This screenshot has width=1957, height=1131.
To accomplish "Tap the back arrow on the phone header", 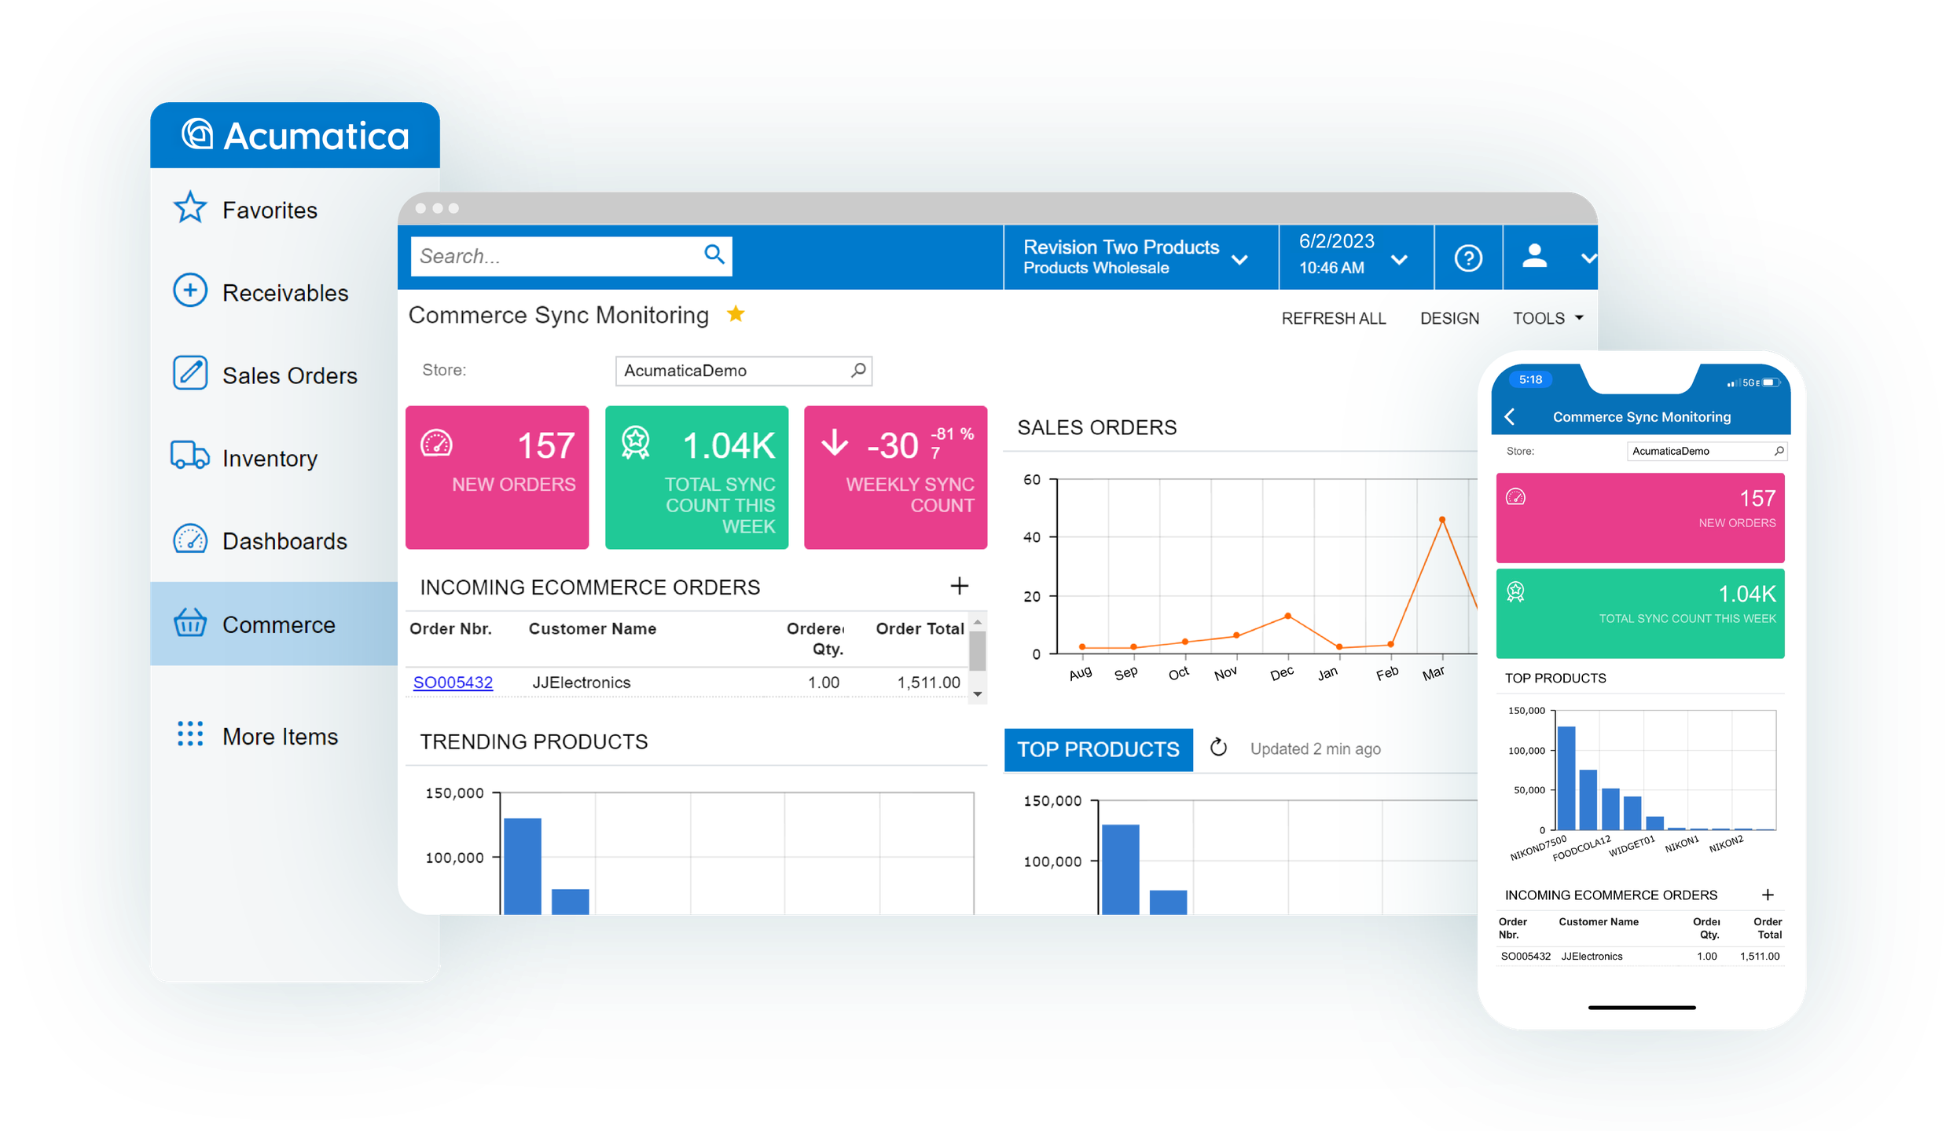I will 1510,417.
